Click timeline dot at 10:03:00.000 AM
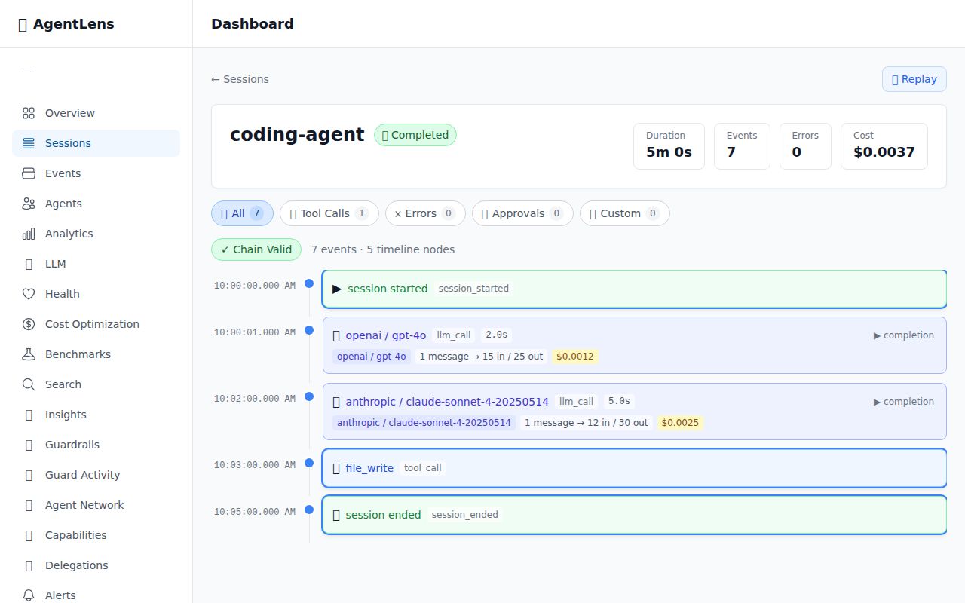Viewport: 965px width, 603px height. pos(309,463)
